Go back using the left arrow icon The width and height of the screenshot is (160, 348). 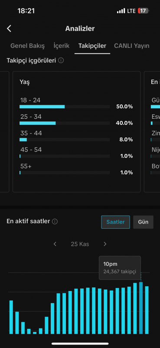pos(9,28)
